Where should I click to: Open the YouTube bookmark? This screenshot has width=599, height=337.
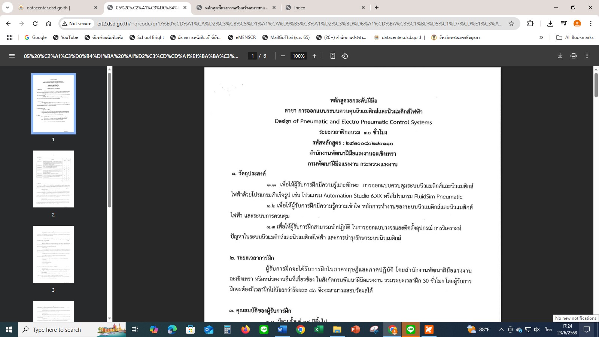[66, 37]
